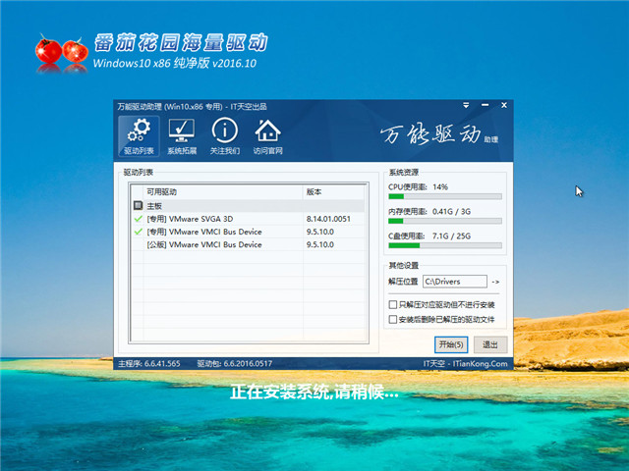
Task: Open the title bar dropdown menu arrow
Action: (466, 105)
